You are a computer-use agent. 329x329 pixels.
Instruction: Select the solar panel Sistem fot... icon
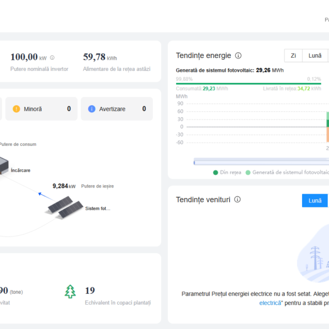[65, 207]
